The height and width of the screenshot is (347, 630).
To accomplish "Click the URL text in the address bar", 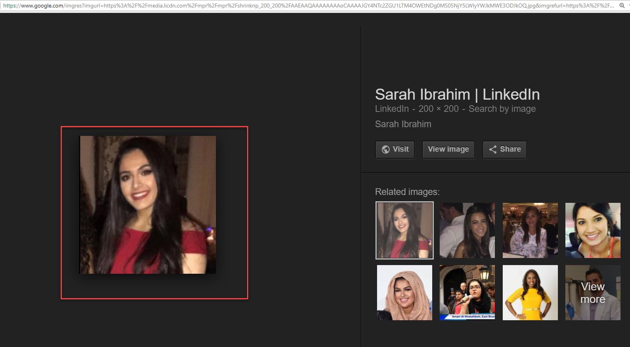I will click(x=307, y=6).
